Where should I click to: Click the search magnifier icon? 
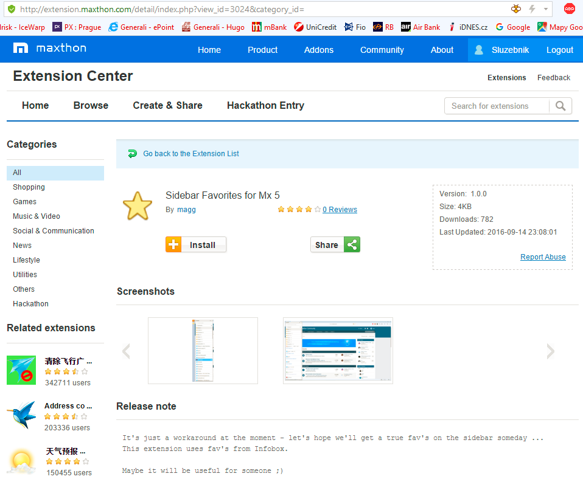point(560,106)
